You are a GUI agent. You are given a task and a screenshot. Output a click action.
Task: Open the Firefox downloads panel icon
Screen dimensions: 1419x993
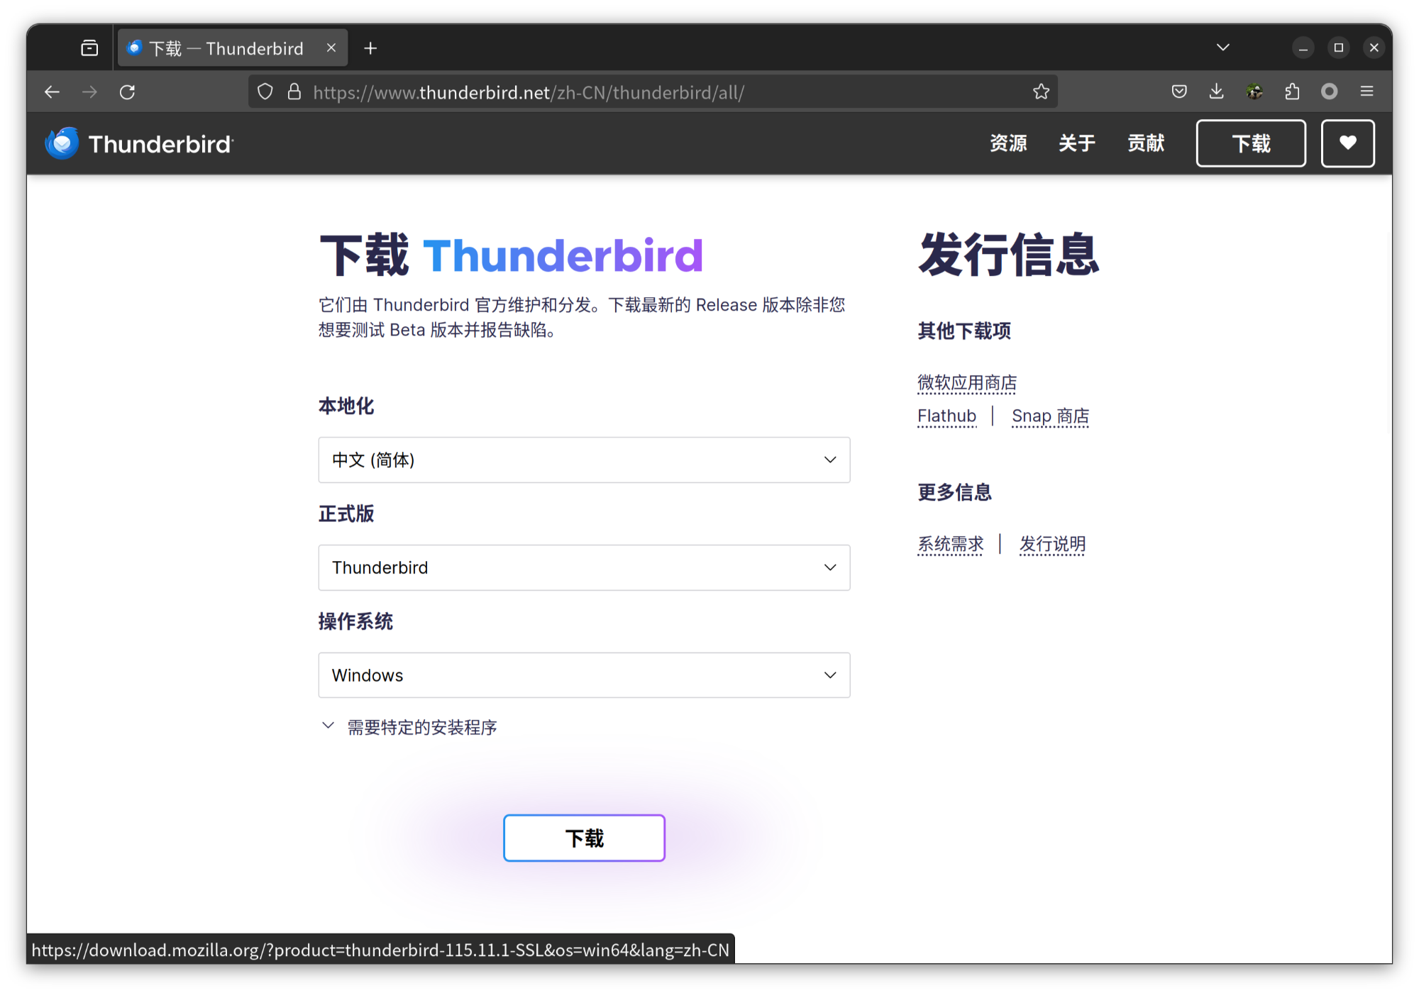[x=1216, y=91]
